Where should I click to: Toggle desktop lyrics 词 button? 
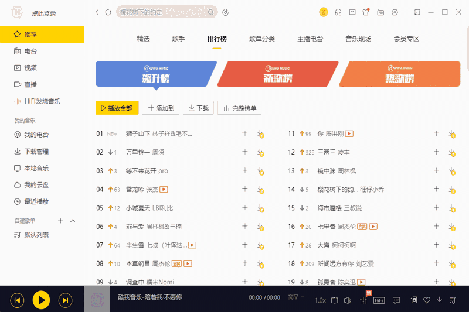[414, 300]
